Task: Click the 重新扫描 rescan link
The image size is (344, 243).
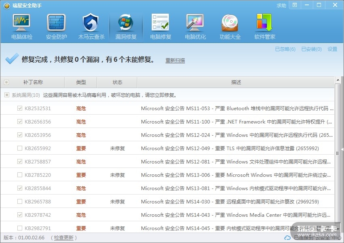Action: coord(175,60)
